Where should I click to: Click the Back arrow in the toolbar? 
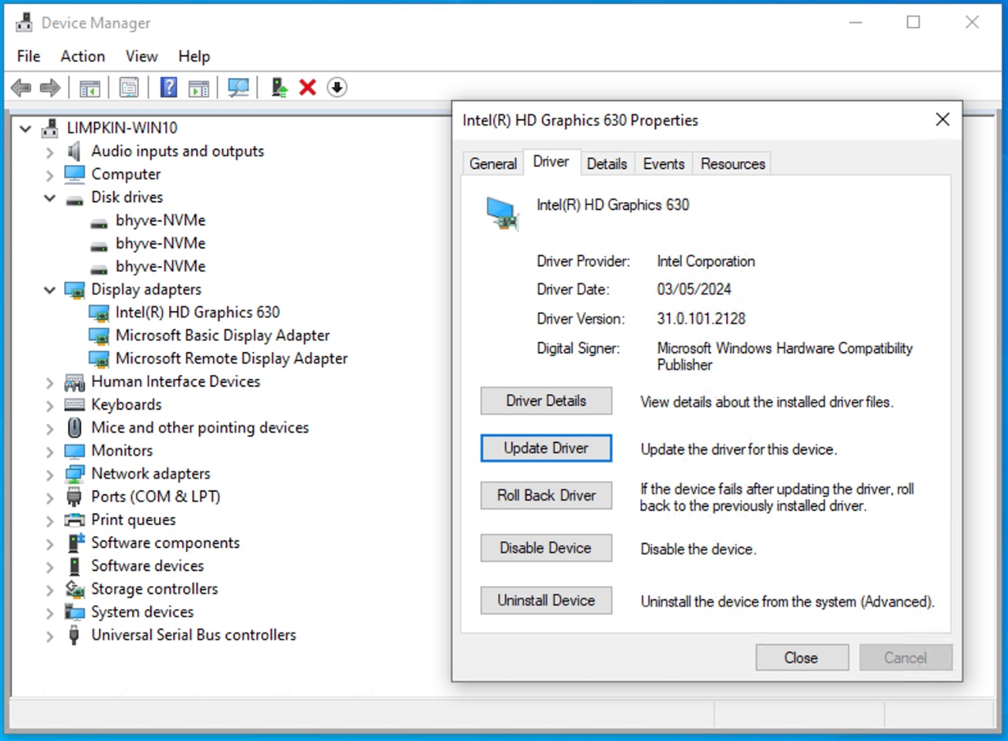point(21,88)
